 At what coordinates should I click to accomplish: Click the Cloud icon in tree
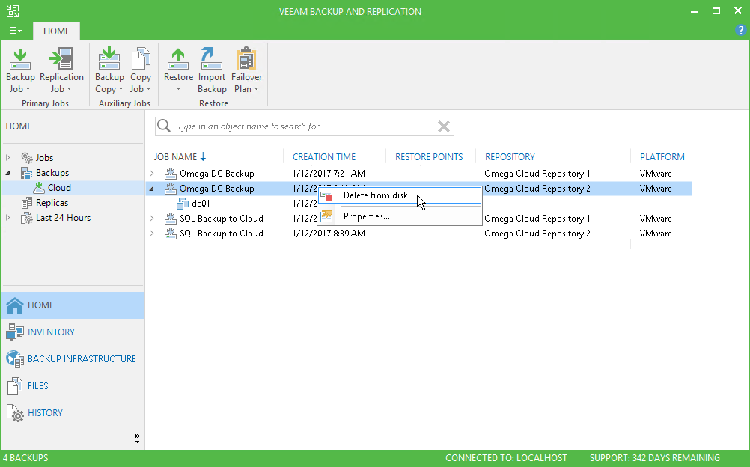39,188
